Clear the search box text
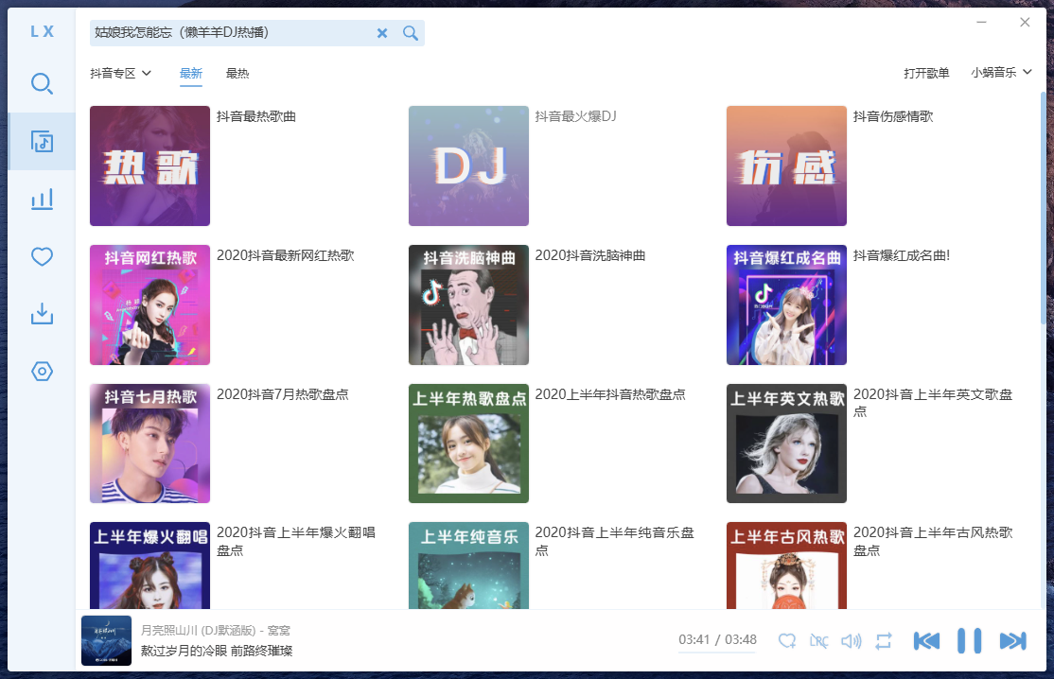This screenshot has height=679, width=1054. 382,33
